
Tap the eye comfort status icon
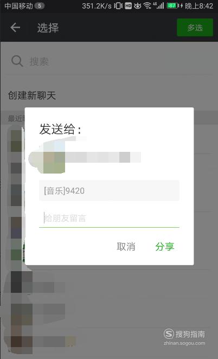[138, 6]
